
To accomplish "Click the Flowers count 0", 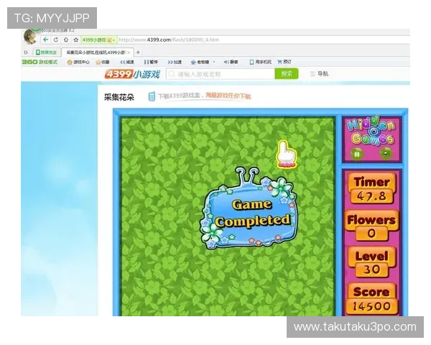I will pyautogui.click(x=371, y=234).
